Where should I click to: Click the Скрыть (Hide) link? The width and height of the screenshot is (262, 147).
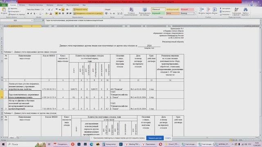click(168, 138)
